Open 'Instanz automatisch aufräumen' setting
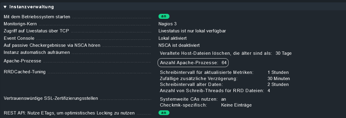This screenshot has height=118, width=346. (37, 53)
